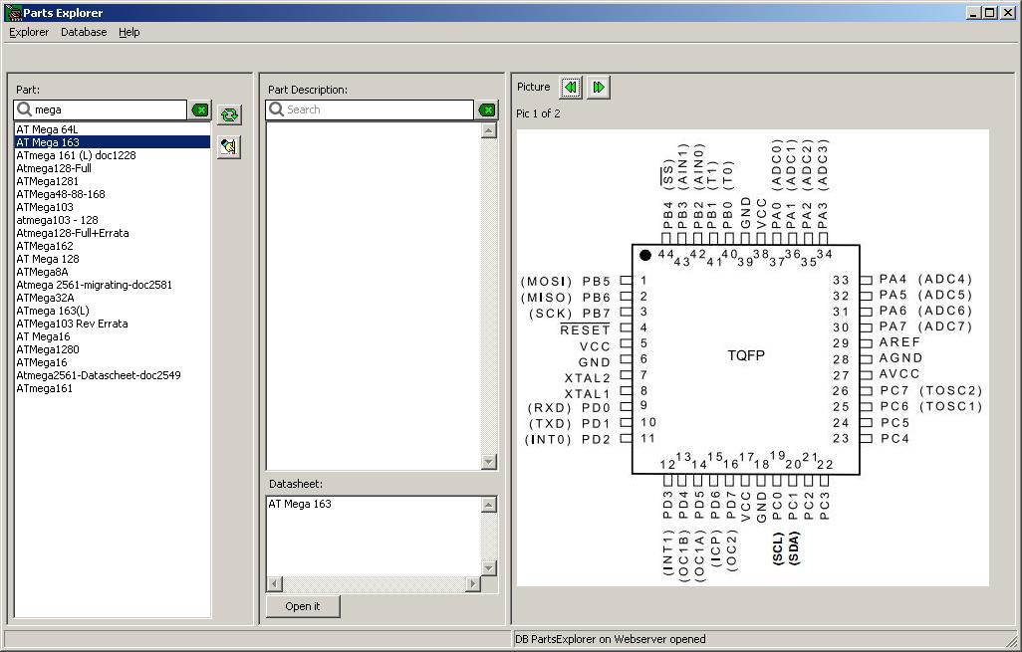Open the Database menu
The image size is (1022, 652).
(84, 32)
